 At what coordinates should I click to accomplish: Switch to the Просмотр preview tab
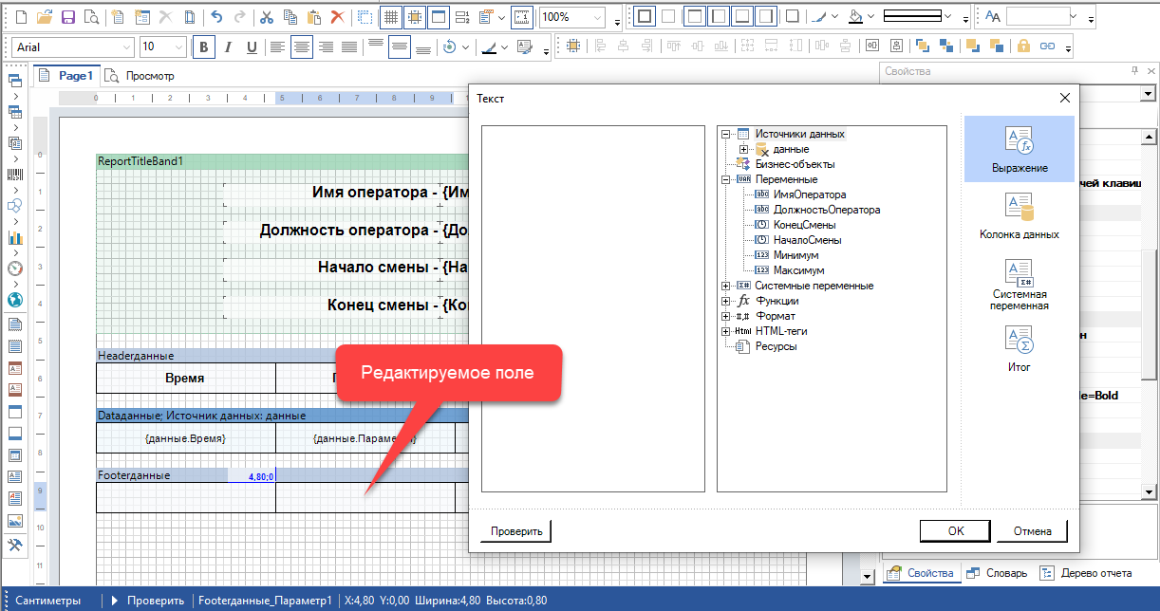tap(139, 76)
